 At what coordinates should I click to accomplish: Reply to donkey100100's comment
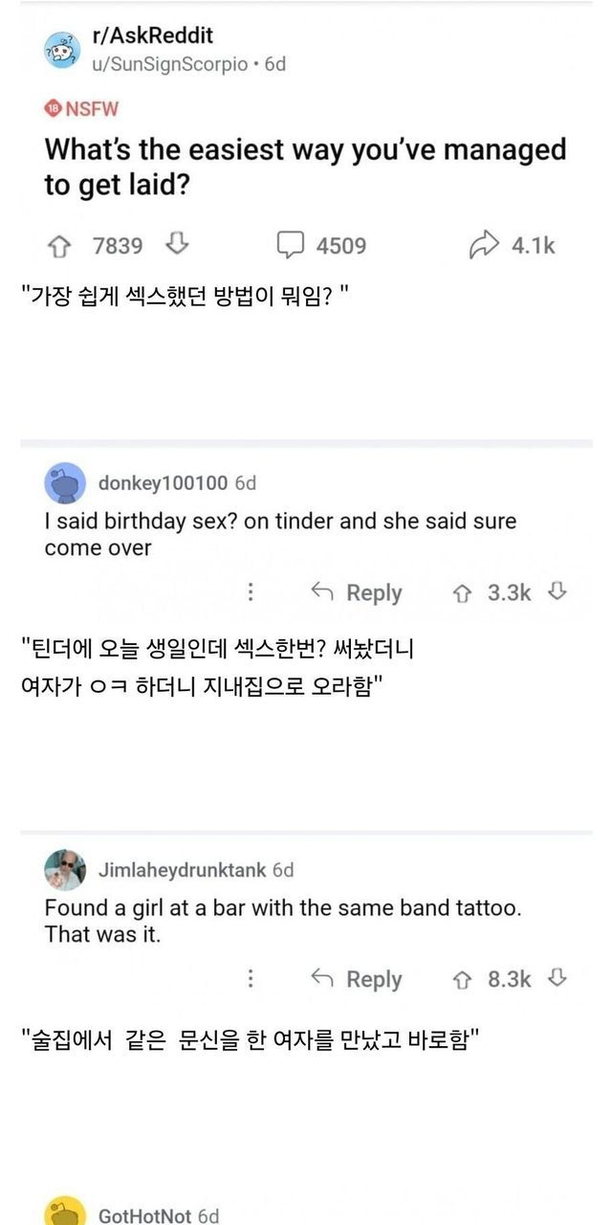(357, 592)
